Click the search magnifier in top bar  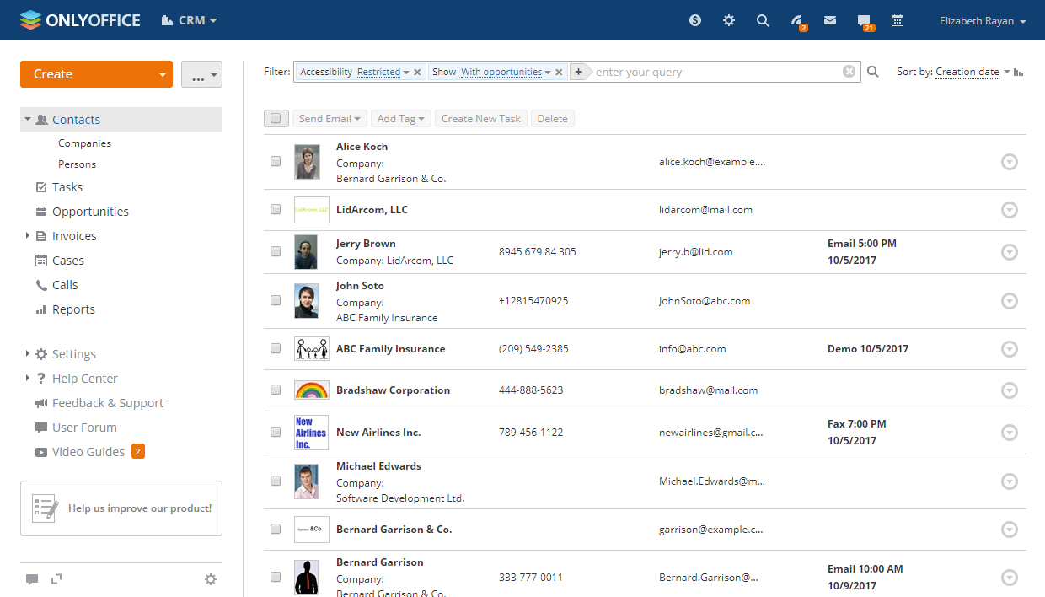coord(763,20)
